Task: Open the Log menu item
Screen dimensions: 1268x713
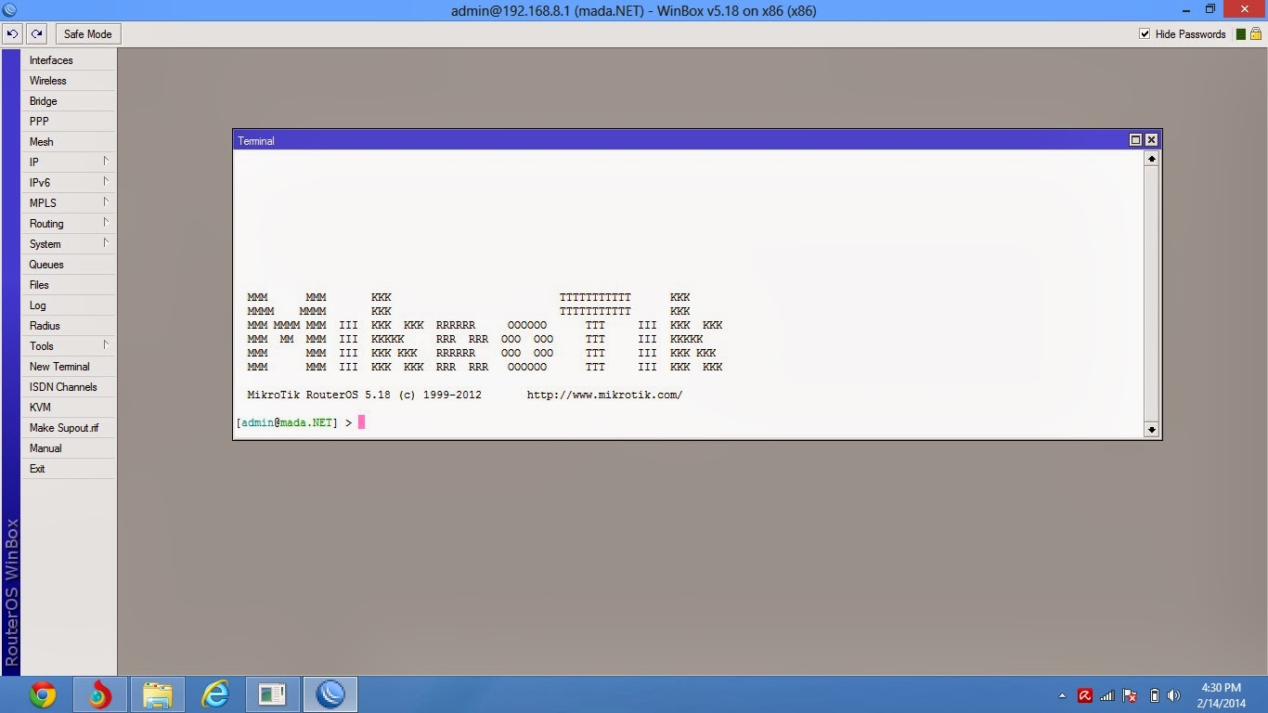Action: 69,305
